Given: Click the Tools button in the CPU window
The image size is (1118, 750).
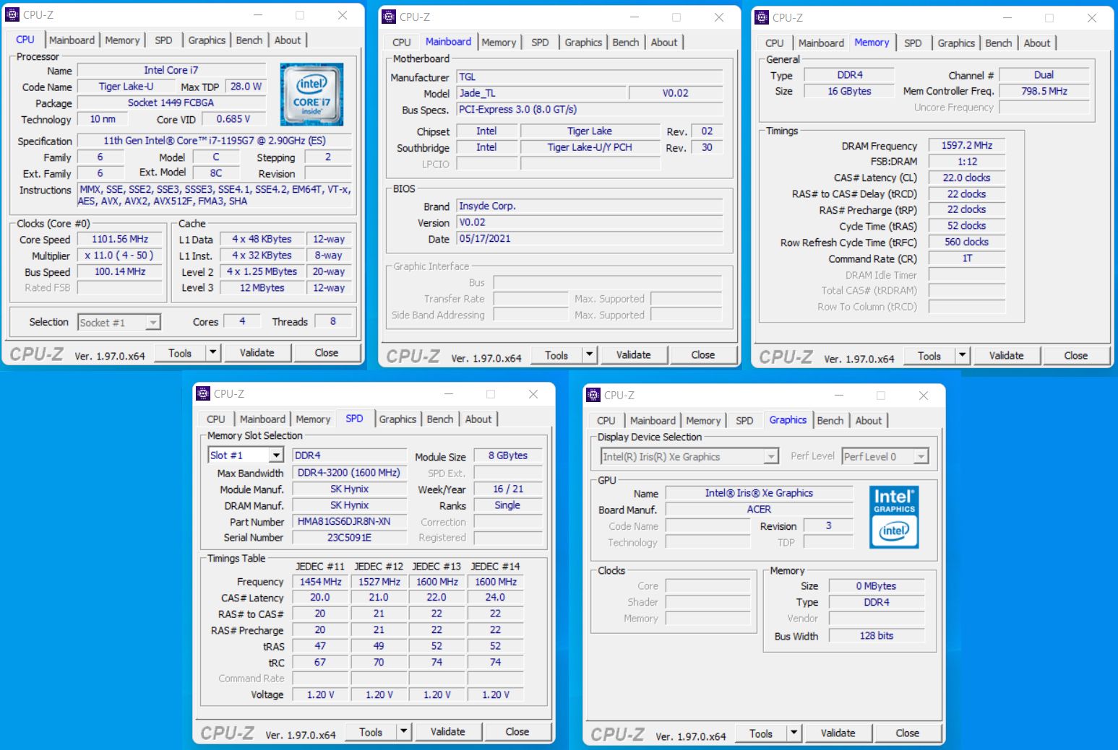Looking at the screenshot, I should 180,352.
